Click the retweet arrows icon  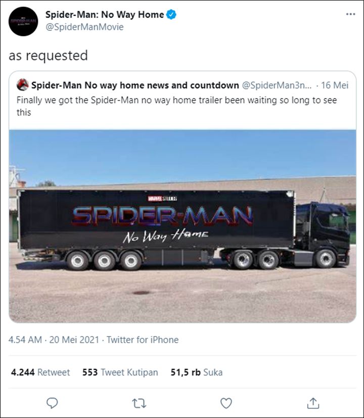point(139,403)
